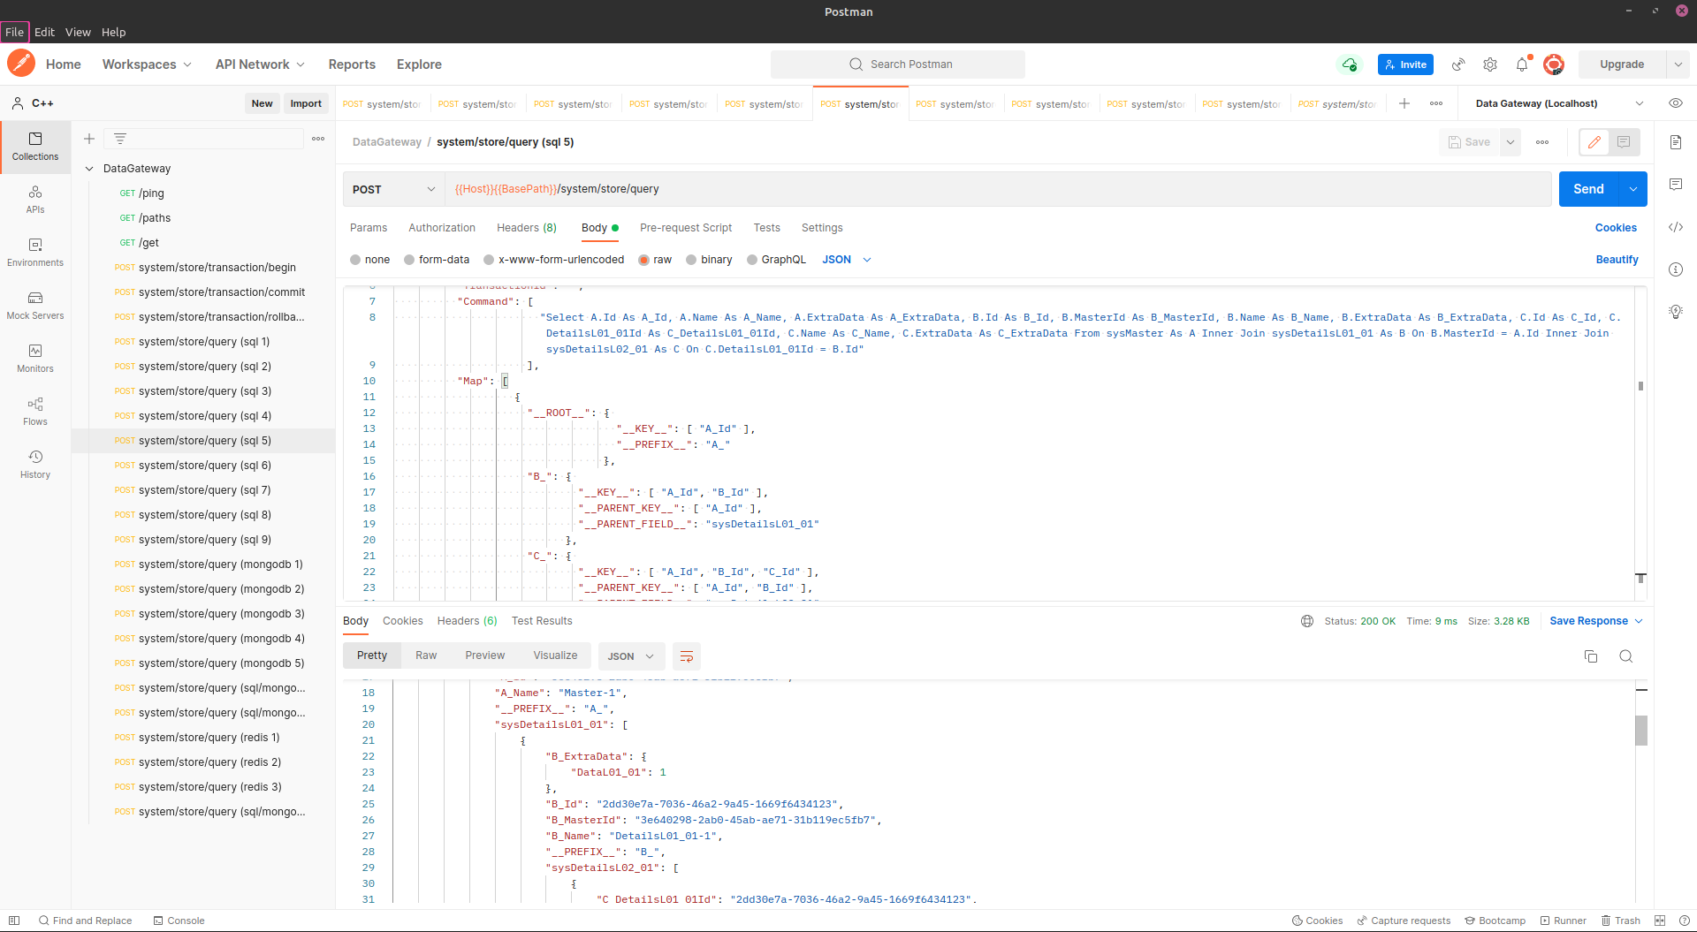This screenshot has width=1697, height=932.
Task: Open comments icon in right sidebar
Action: [1676, 185]
